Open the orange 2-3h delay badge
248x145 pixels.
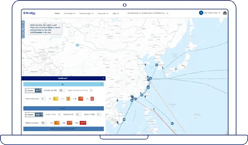68,99
